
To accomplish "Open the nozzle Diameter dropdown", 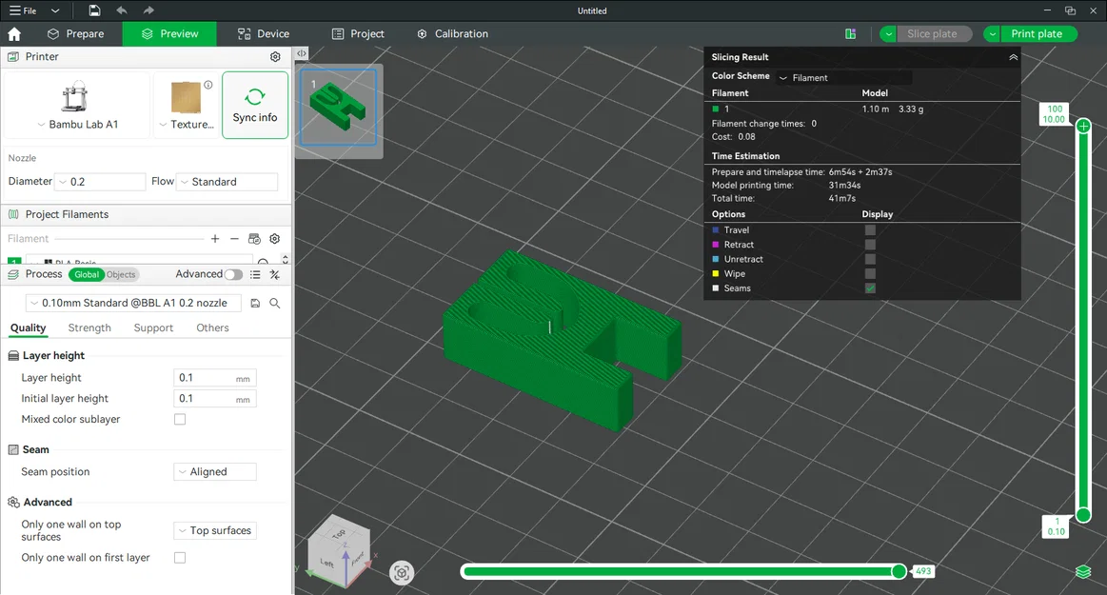I will click(101, 182).
